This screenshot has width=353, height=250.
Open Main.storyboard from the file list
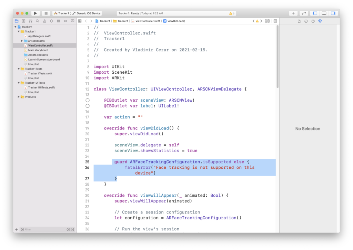pyautogui.click(x=38, y=50)
